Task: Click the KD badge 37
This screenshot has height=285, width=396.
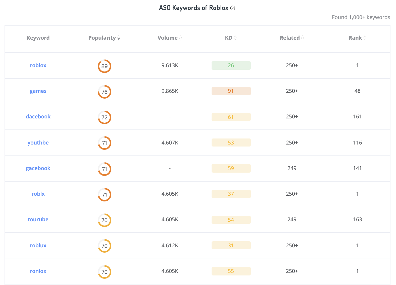Action: (231, 194)
